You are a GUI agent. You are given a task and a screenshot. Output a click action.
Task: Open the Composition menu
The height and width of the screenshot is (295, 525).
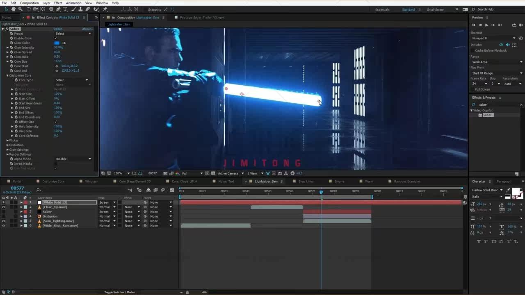click(x=30, y=3)
